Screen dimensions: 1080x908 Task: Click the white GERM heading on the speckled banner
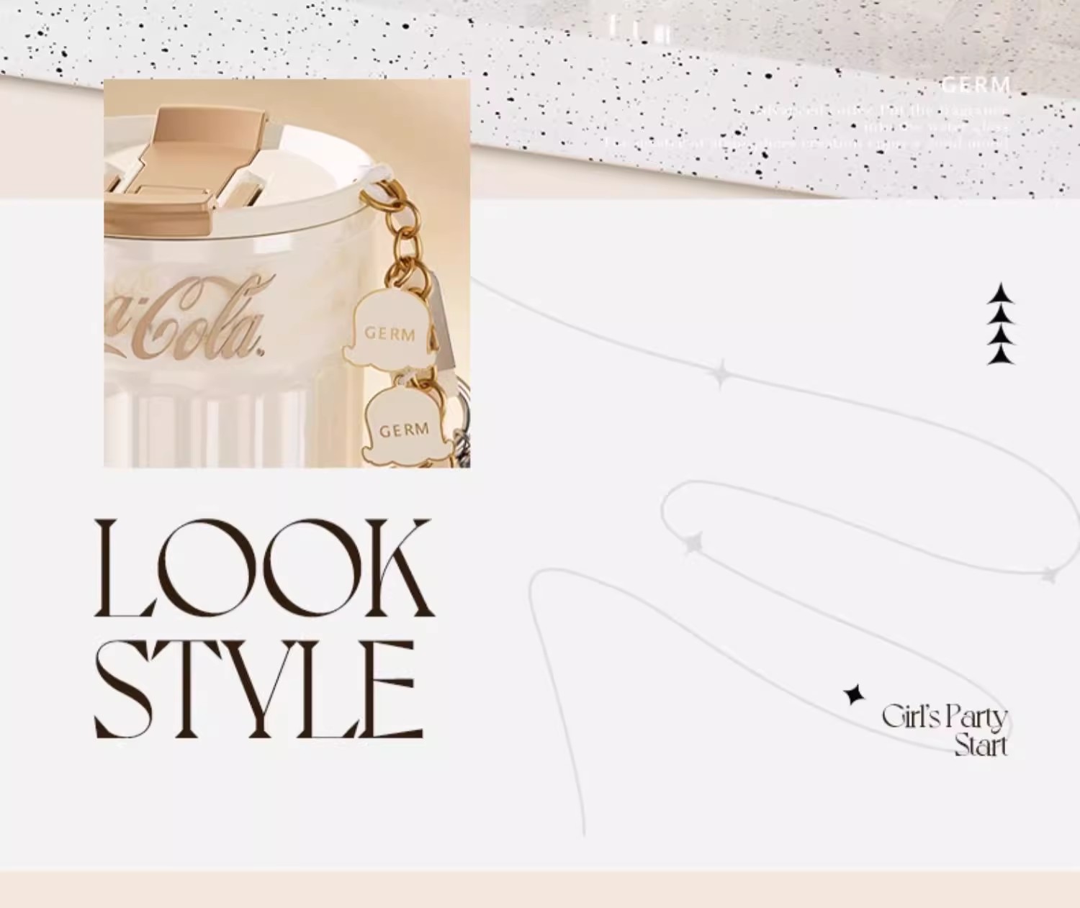(976, 86)
